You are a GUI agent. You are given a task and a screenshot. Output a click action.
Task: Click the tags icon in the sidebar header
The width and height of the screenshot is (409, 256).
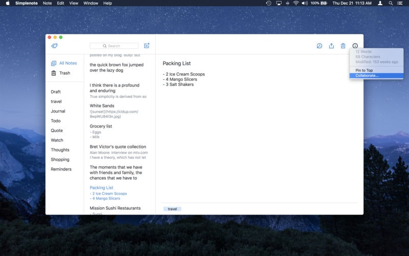point(54,46)
